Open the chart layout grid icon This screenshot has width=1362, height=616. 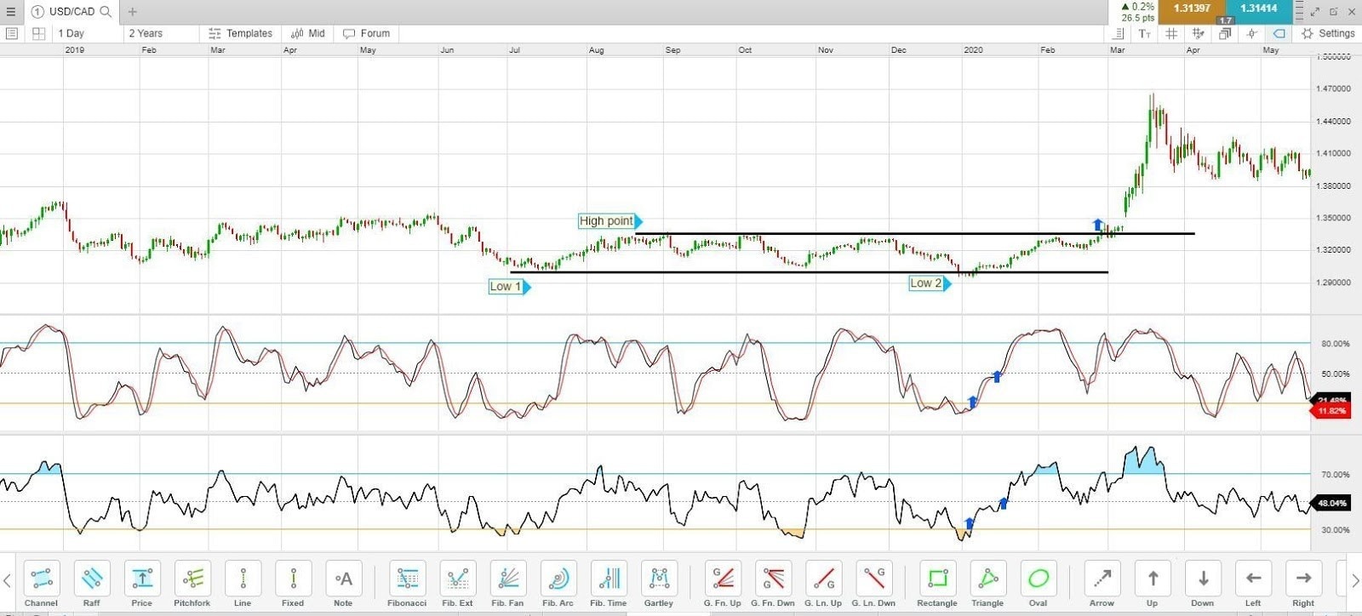point(38,33)
